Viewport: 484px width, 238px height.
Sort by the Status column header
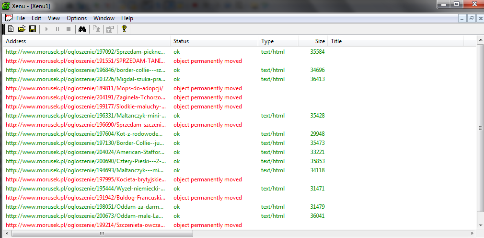[x=214, y=41]
